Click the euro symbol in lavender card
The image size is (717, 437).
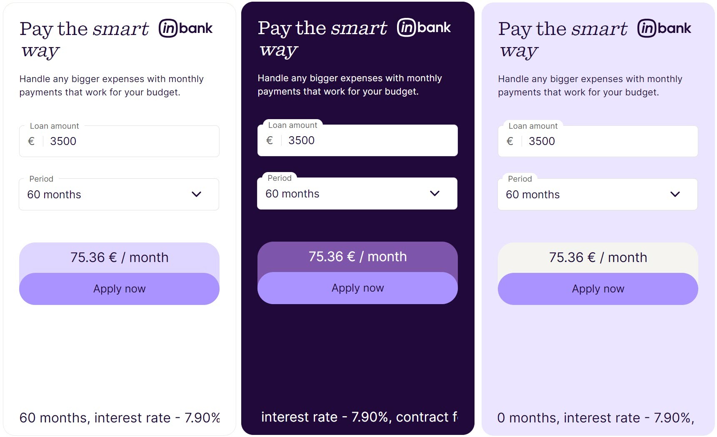click(x=510, y=141)
